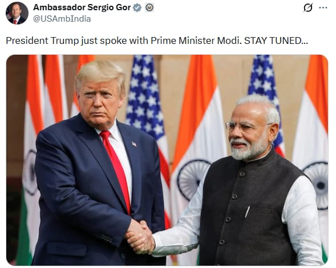This screenshot has height=268, width=336.
Task: Click Modi's eyeglasses in the photo
Action: pyautogui.click(x=246, y=126)
